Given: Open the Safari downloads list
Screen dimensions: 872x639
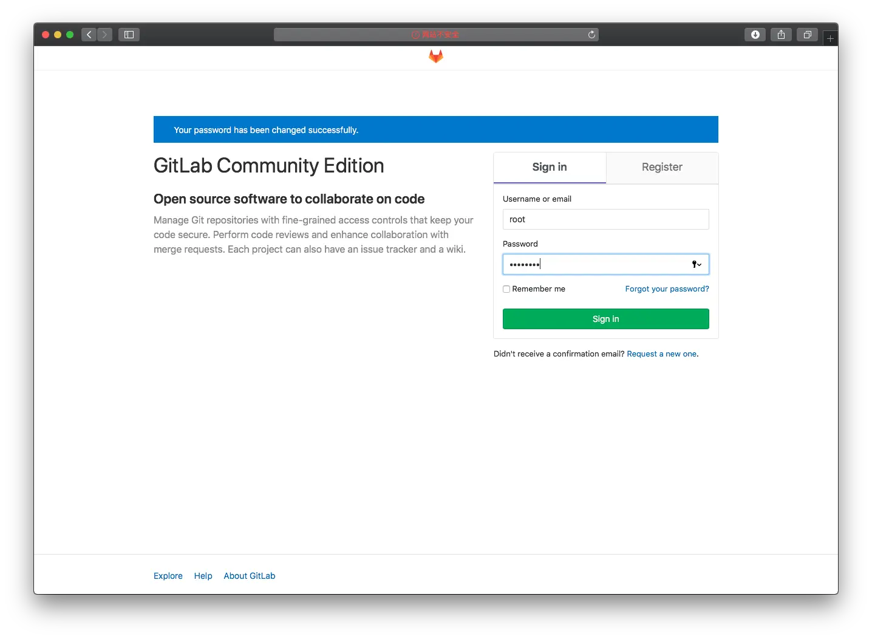Looking at the screenshot, I should tap(755, 35).
